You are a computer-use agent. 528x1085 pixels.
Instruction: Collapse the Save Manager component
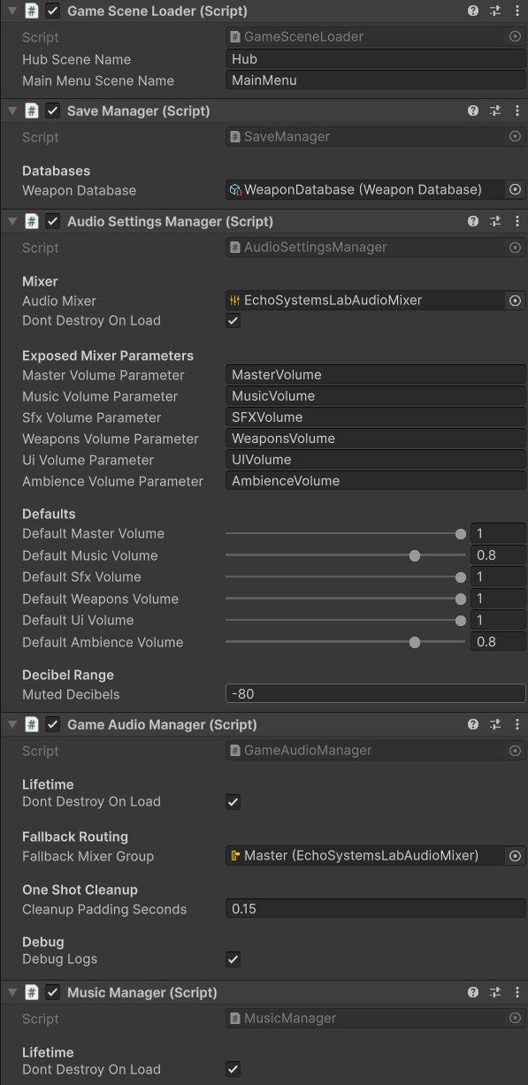(x=12, y=111)
